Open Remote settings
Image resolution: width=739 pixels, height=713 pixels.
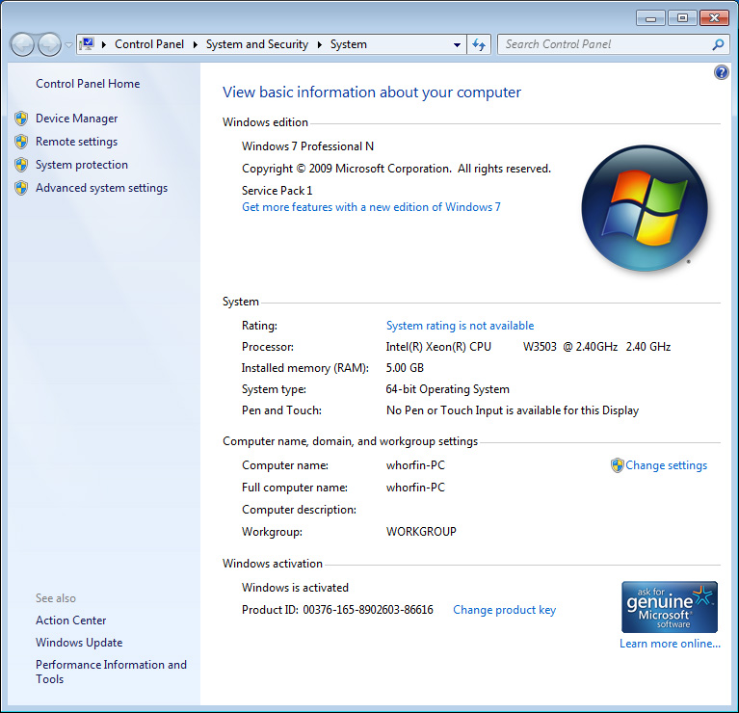click(x=76, y=142)
